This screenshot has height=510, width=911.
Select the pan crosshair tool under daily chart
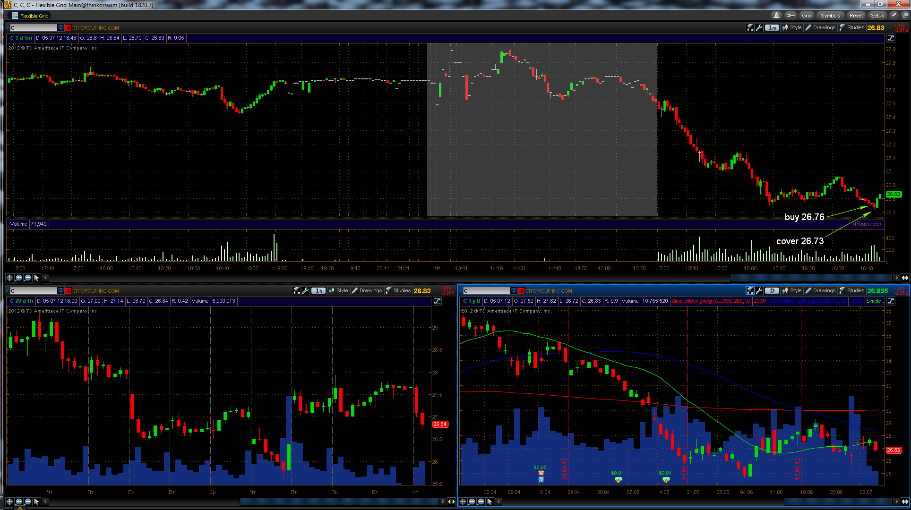click(463, 501)
